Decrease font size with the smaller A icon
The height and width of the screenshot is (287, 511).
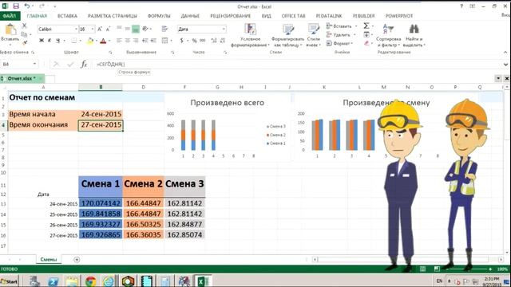109,29
